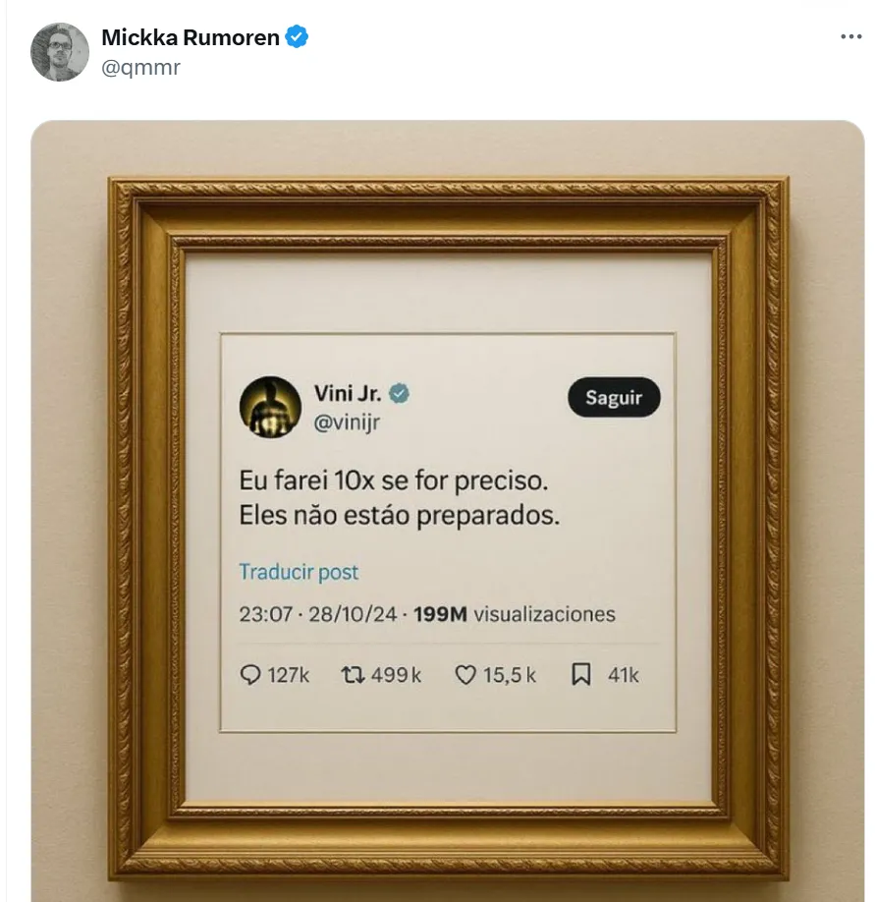Click the @qmmr handle

pos(140,68)
